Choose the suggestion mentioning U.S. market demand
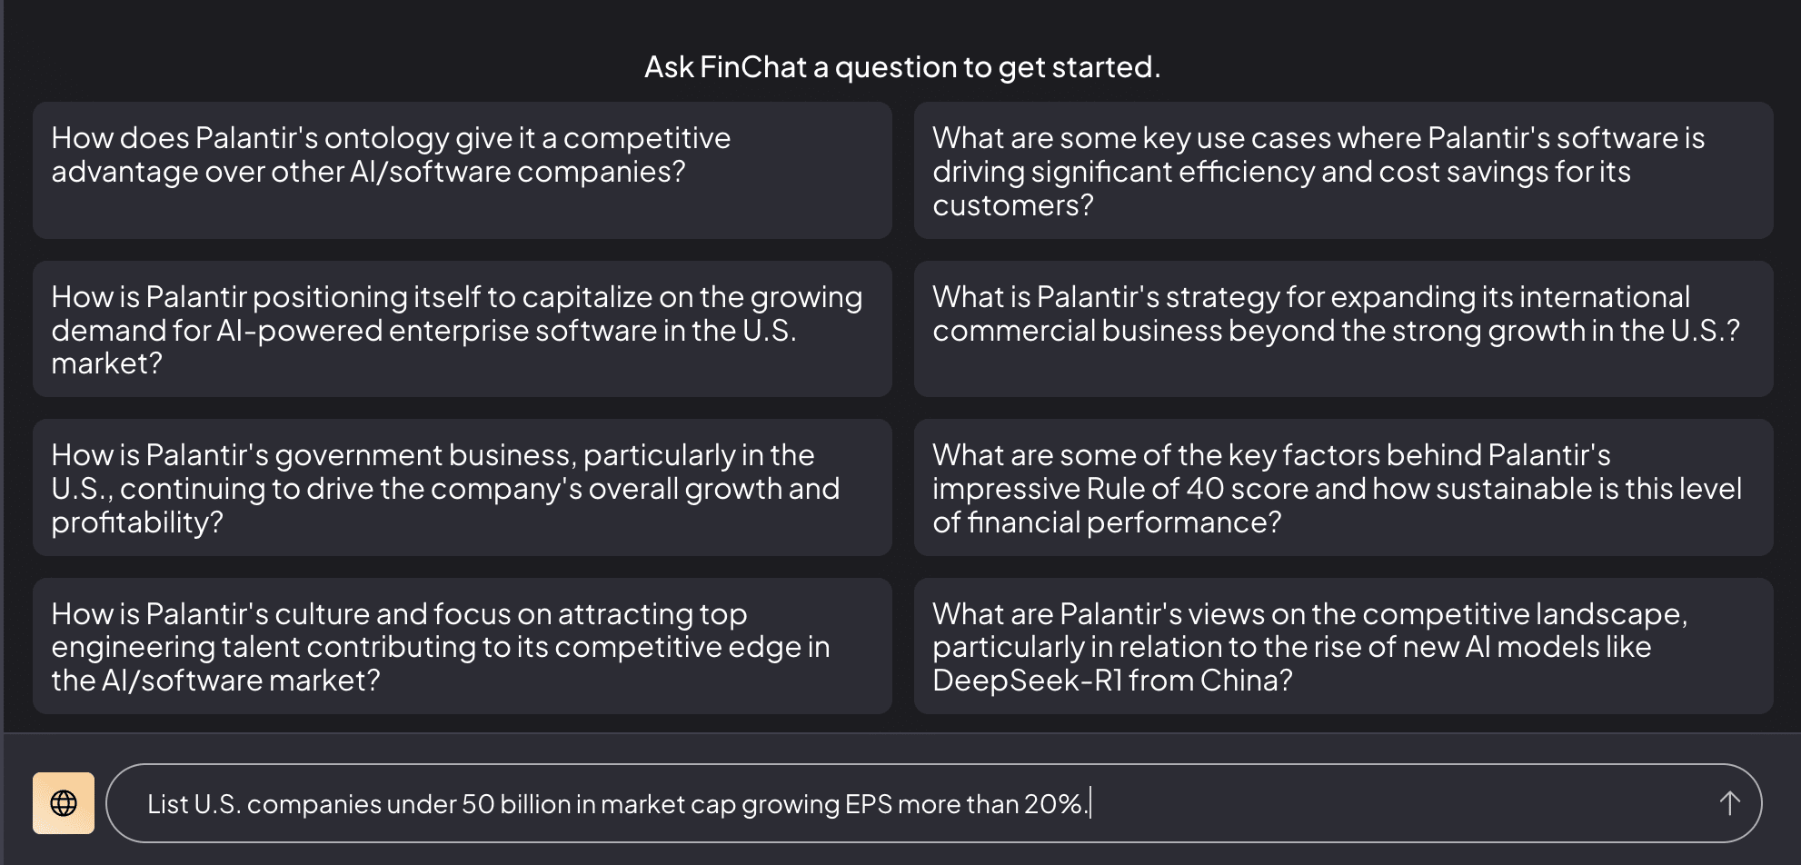 coord(462,329)
